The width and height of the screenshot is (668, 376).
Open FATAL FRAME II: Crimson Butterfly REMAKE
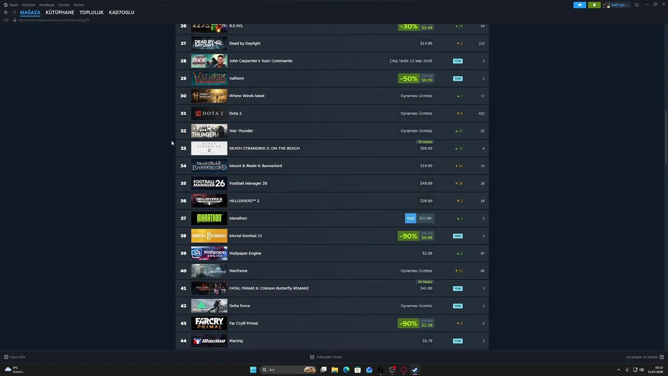coord(332,288)
